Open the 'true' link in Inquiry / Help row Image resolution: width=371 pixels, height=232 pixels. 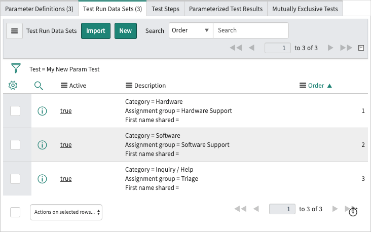pos(66,179)
